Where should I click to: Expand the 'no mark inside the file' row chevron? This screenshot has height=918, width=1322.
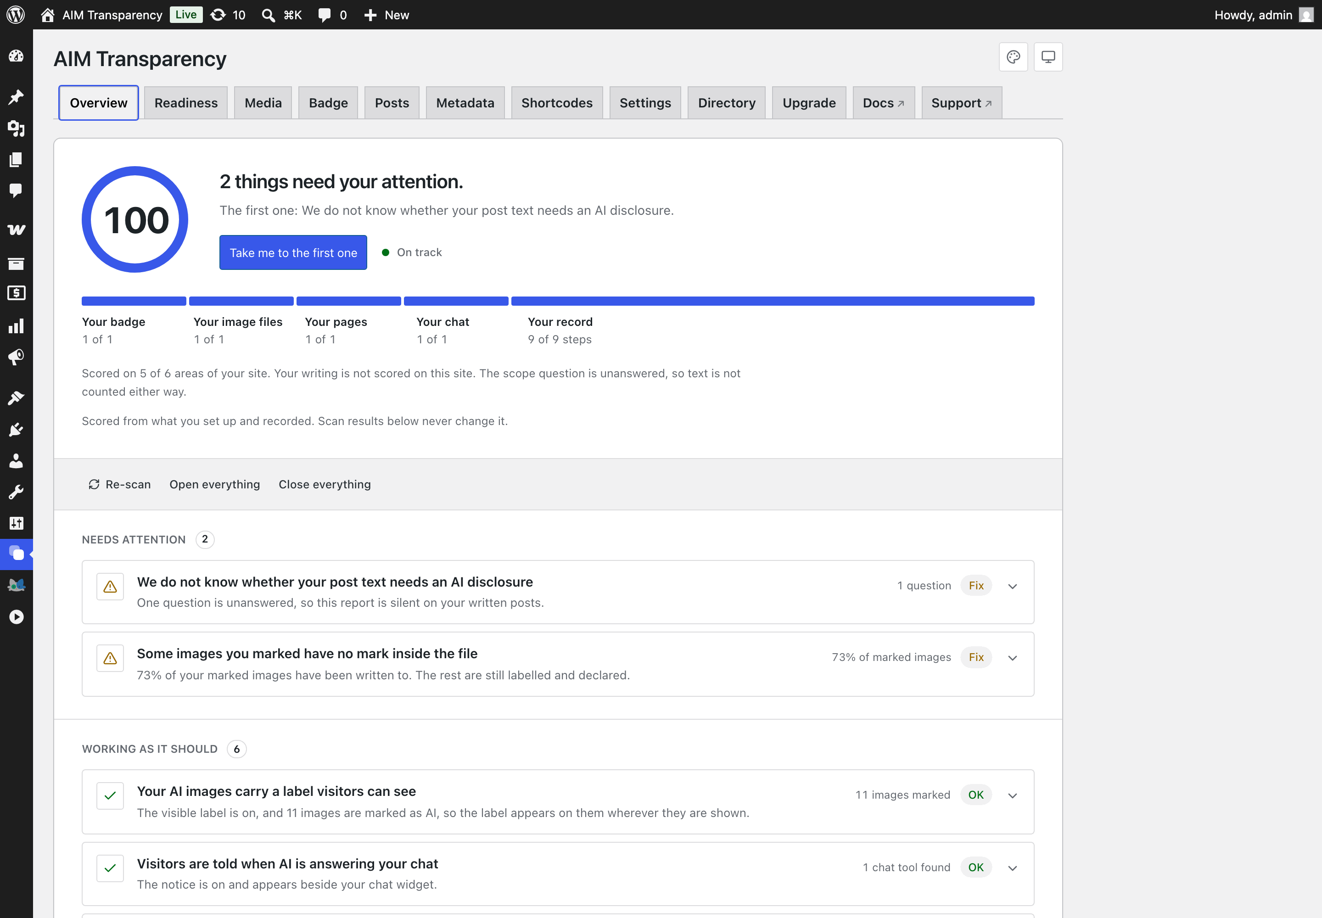1013,658
